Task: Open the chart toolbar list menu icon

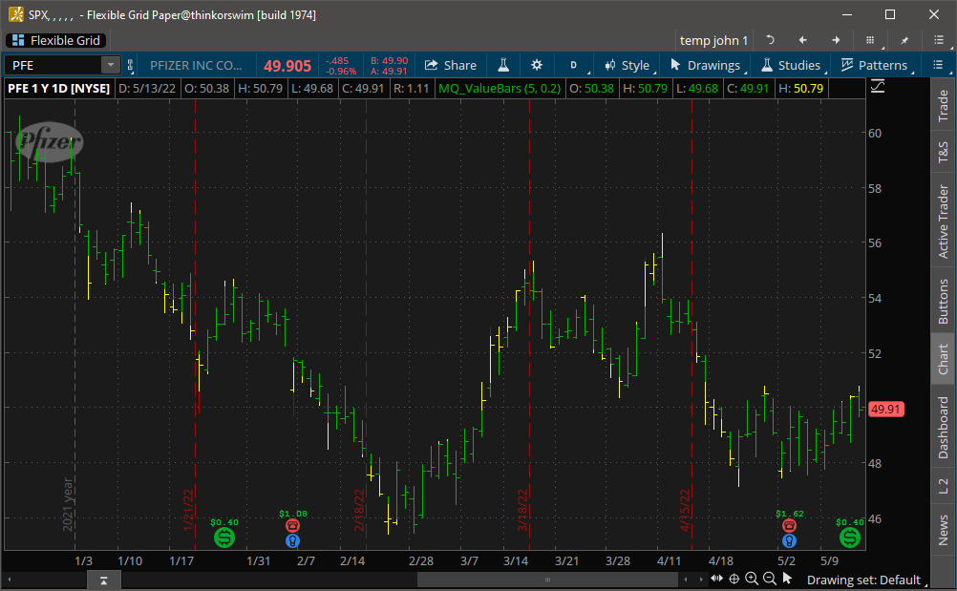Action: (x=939, y=65)
